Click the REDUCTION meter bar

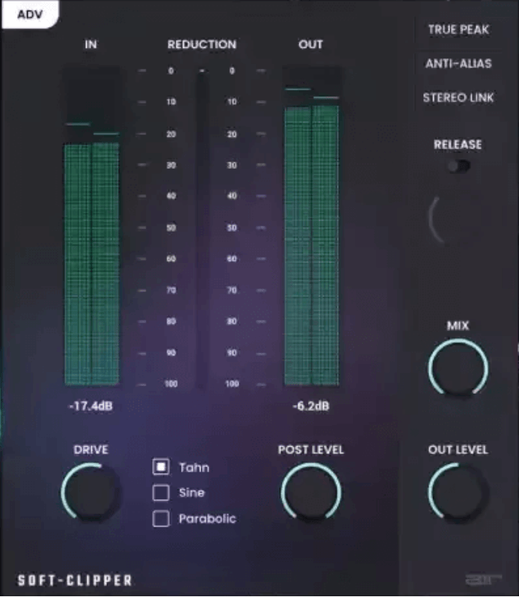pyautogui.click(x=202, y=229)
